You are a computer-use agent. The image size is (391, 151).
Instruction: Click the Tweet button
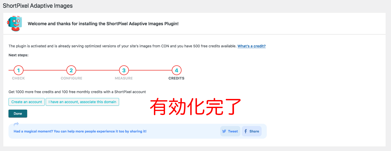pos(230,131)
